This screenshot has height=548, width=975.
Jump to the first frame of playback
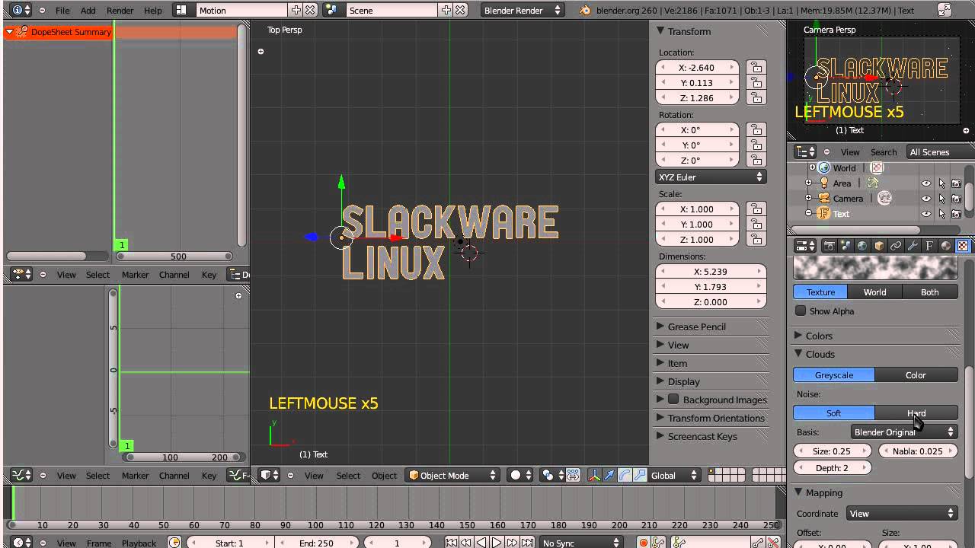tap(452, 543)
